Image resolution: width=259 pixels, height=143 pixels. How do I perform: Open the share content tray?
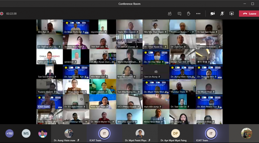pos(231,13)
